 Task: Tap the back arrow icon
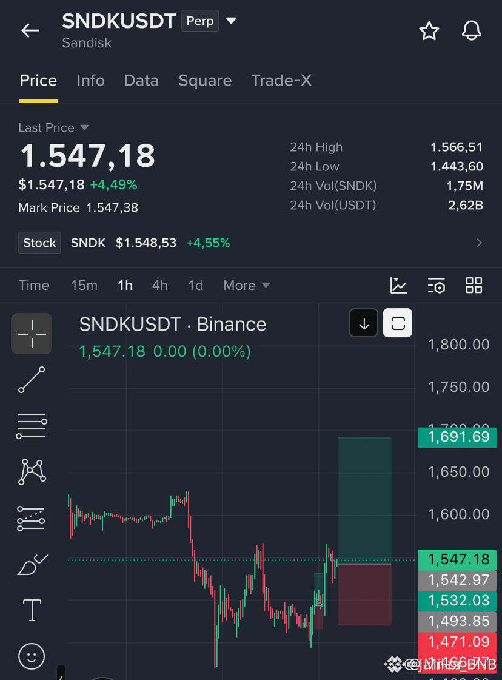pyautogui.click(x=30, y=31)
